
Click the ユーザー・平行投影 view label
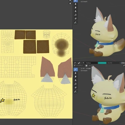[x=86, y=68]
